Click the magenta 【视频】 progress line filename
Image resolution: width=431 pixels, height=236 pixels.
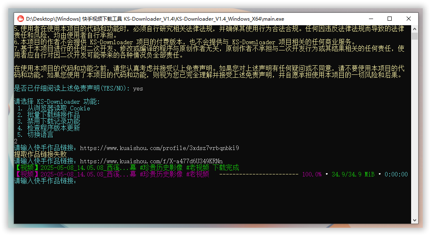(x=111, y=174)
